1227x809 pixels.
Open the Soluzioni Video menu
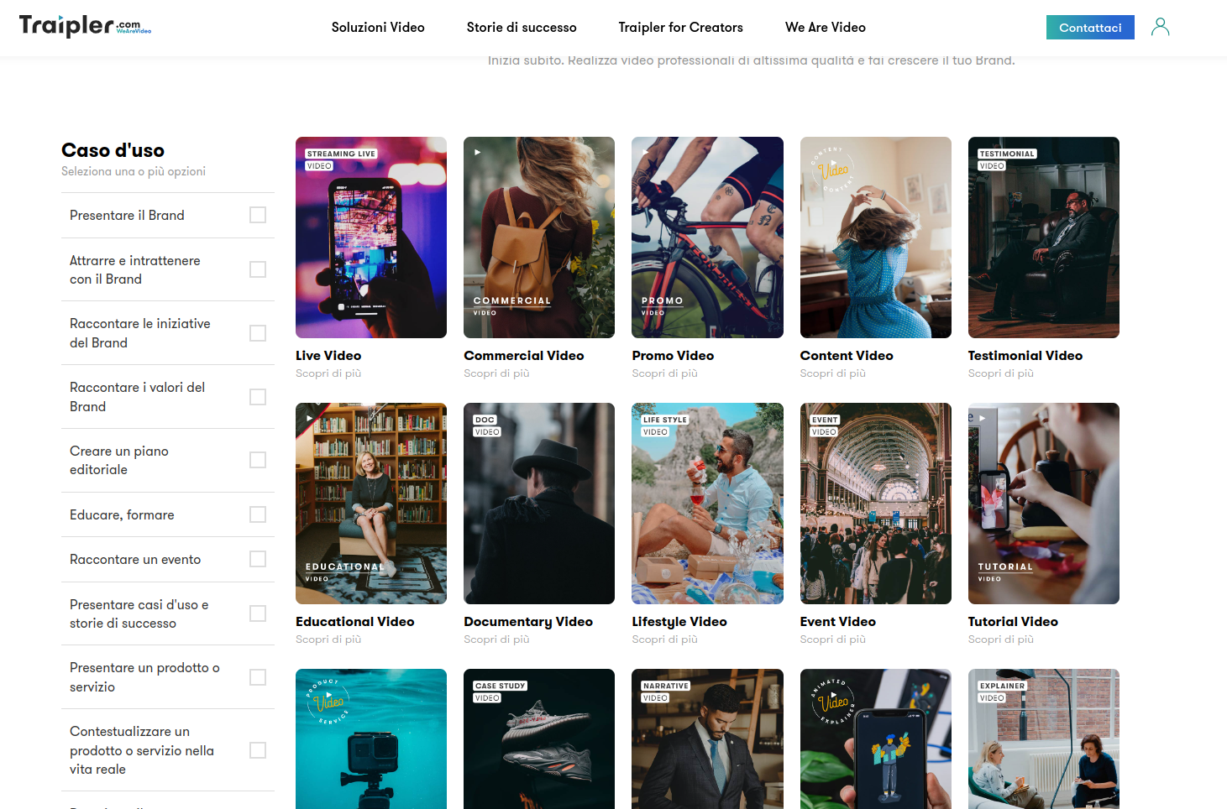[378, 28]
